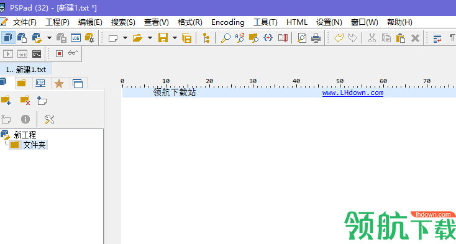Viewport: 456px width, 244px height.
Task: Click the search in files icon
Action: pyautogui.click(x=253, y=38)
